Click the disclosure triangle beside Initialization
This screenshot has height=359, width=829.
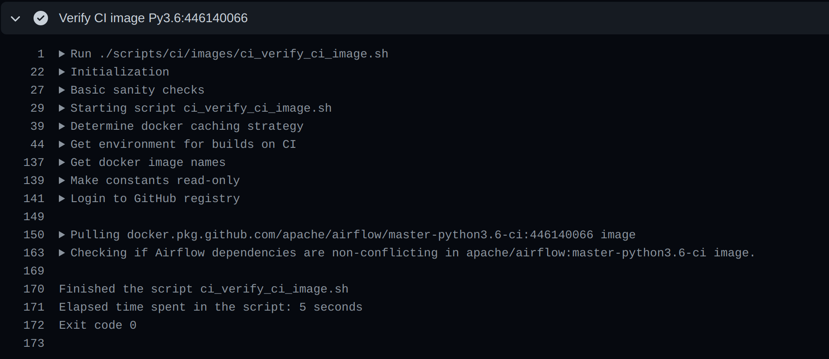62,71
